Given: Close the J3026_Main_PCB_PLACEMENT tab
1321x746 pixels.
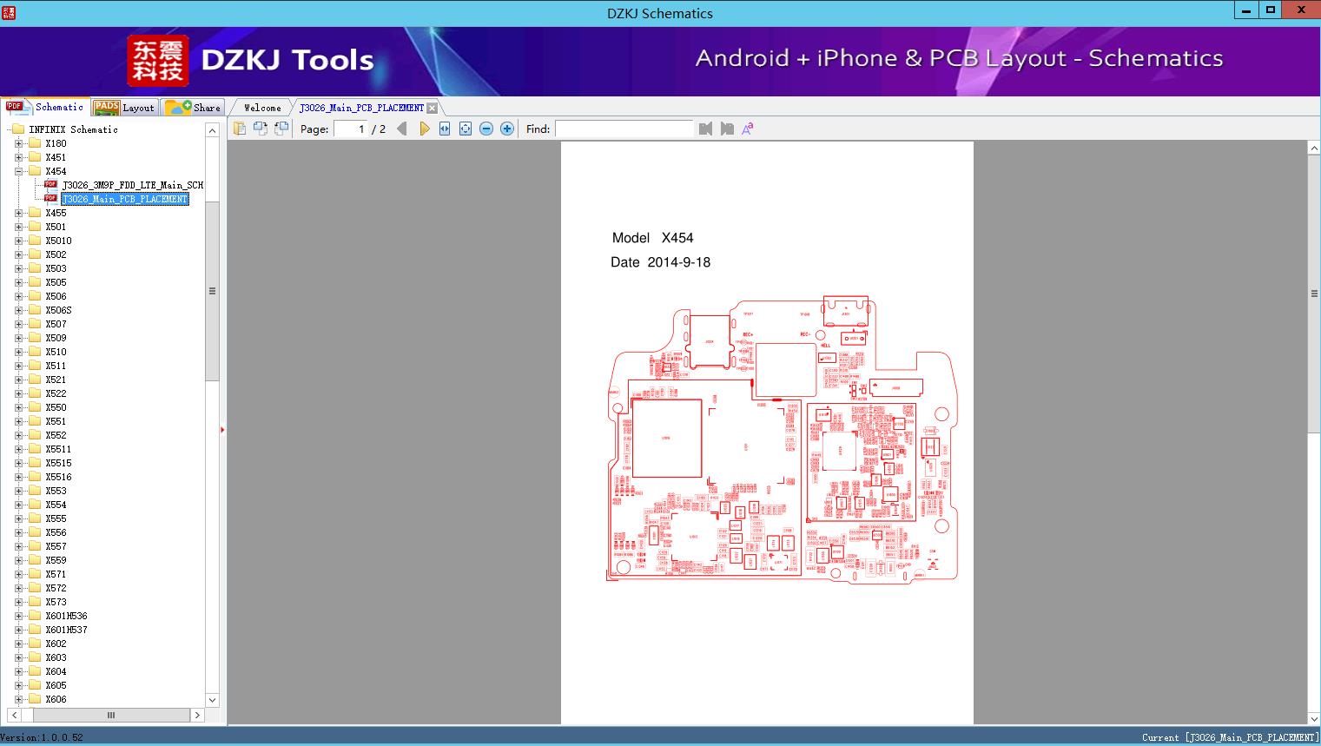Looking at the screenshot, I should point(433,108).
